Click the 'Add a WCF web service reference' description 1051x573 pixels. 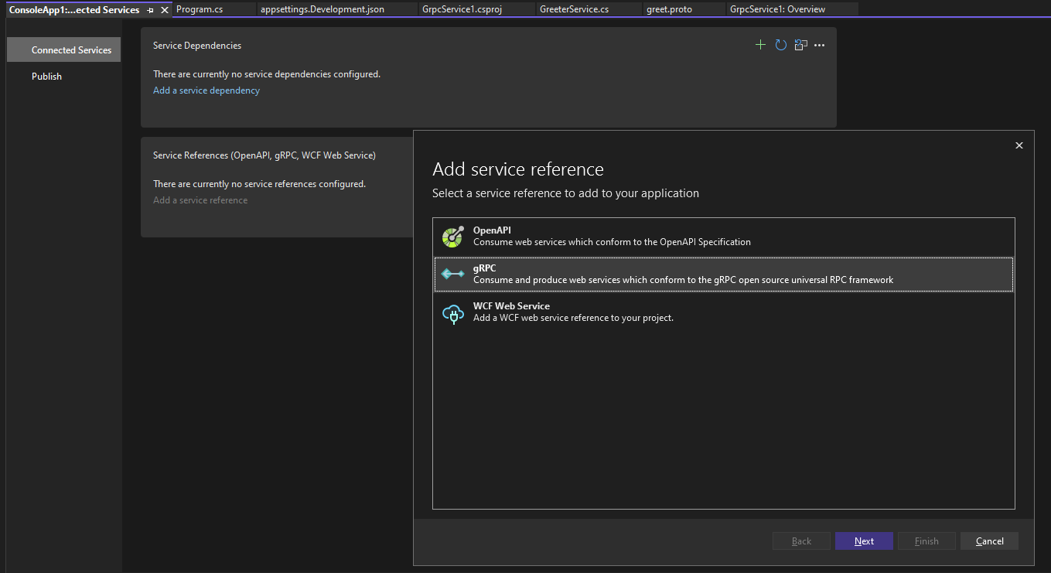tap(573, 318)
